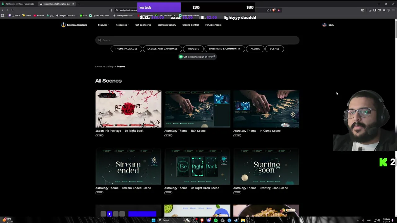
Task: Click Get a custom design on Fiverr
Action: pyautogui.click(x=197, y=57)
